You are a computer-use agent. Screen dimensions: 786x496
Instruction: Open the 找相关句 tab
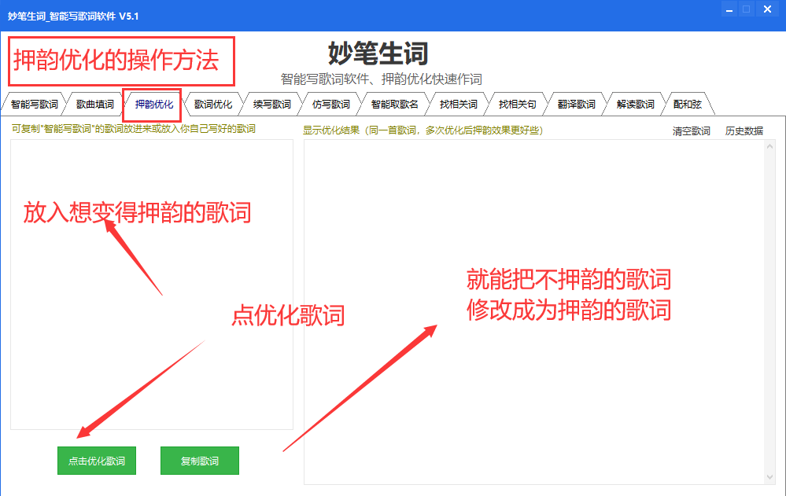[518, 105]
